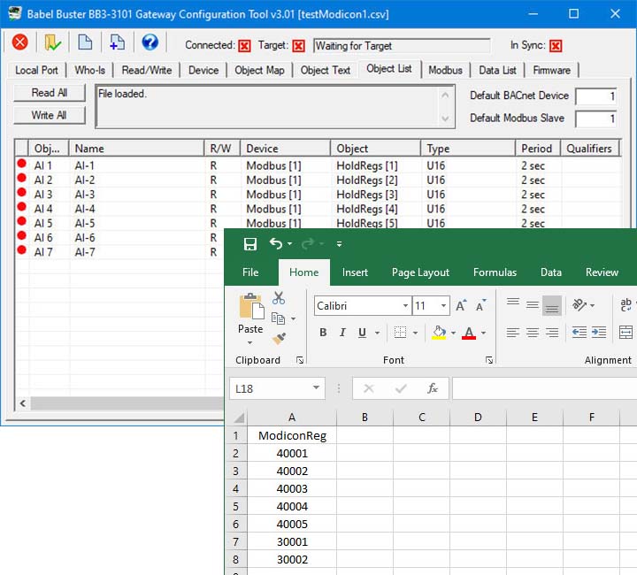637x575 pixels.
Task: Click the Format Painter brush icon
Action: point(279,338)
